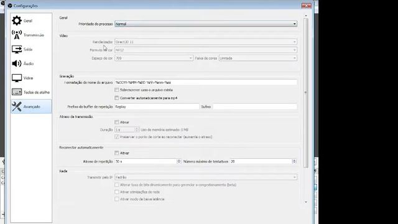Click the Atraso de repetição spinner arrows
This screenshot has height=224, width=398.
point(178,161)
